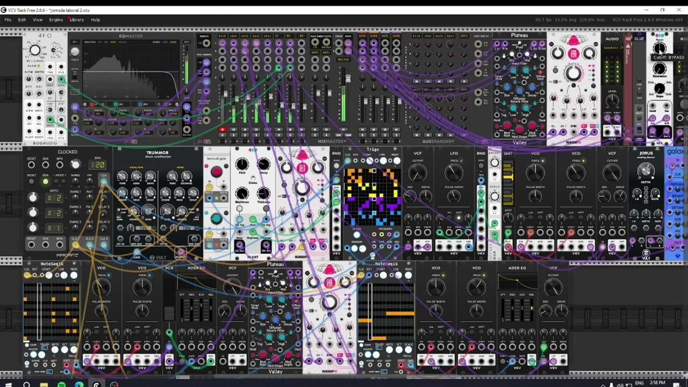Viewport: 688px width, 387px height.
Task: Click the Resonance knob on the filter module
Action: tap(660, 68)
